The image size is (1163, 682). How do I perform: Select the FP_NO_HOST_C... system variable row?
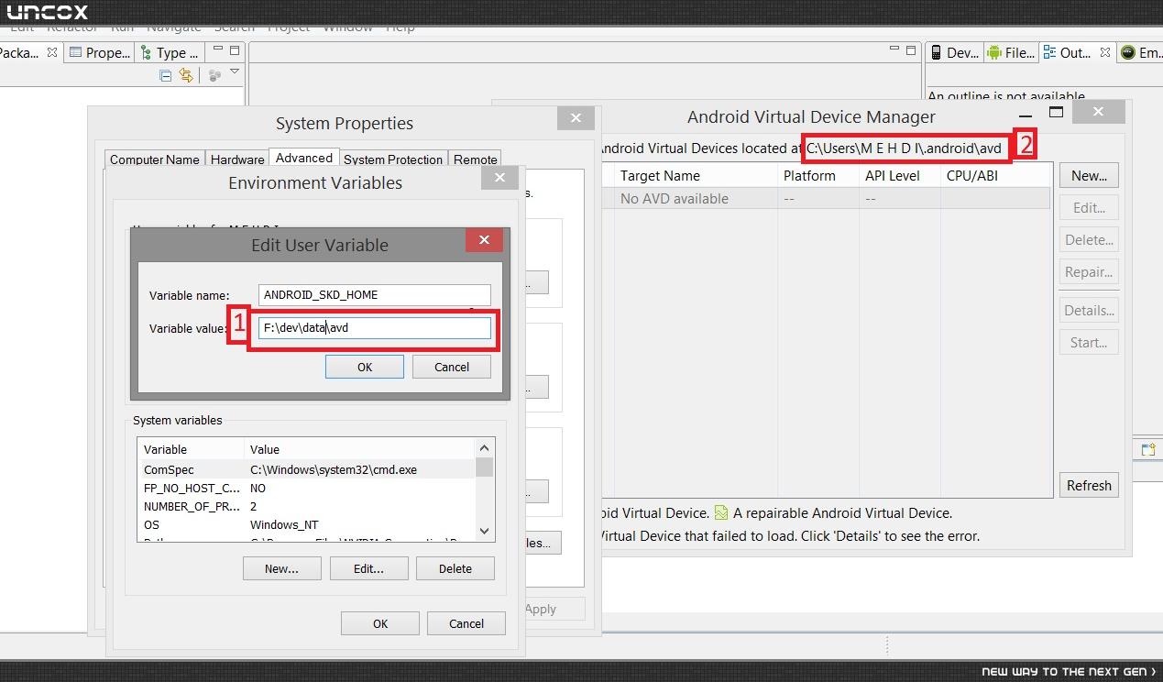pyautogui.click(x=307, y=488)
